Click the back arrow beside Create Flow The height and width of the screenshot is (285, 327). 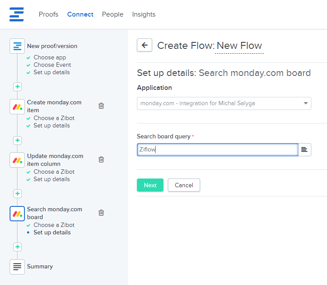[144, 45]
